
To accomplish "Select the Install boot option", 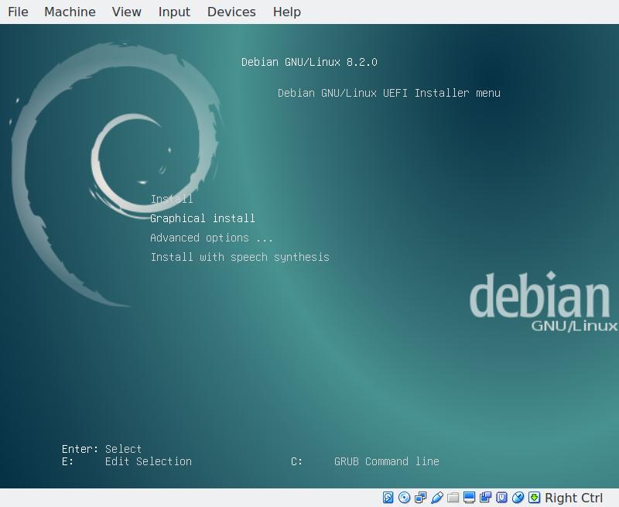I will click(172, 199).
